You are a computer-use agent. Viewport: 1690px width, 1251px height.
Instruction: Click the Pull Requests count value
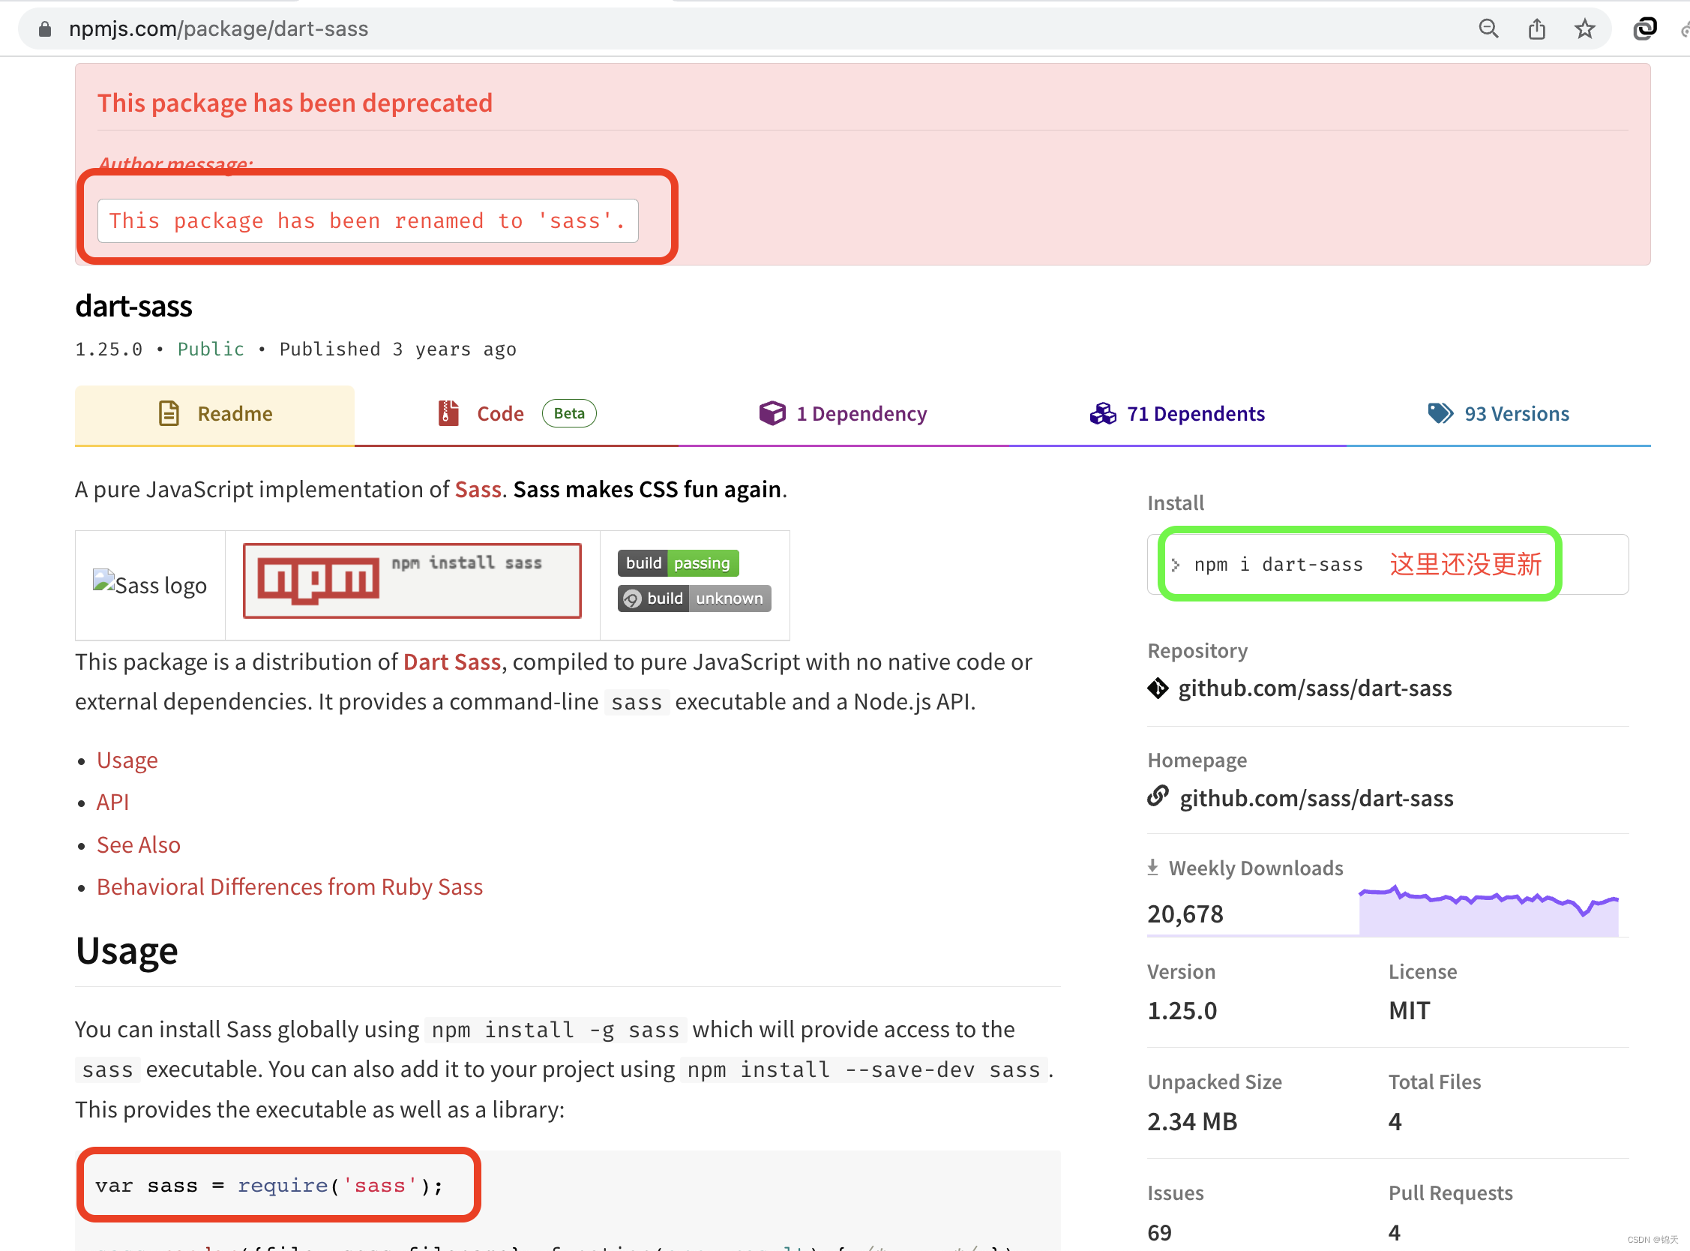click(x=1395, y=1232)
